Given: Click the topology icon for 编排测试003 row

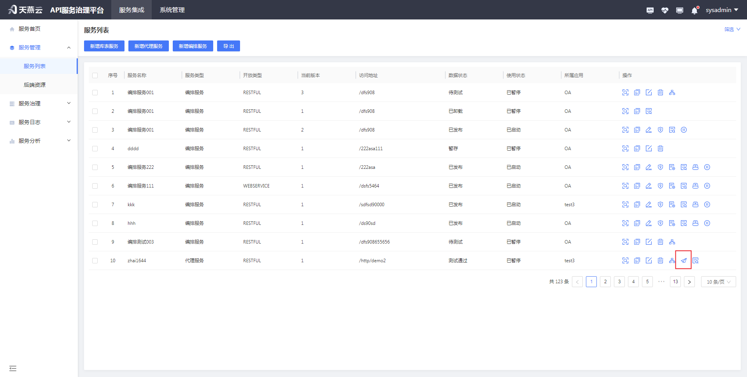Looking at the screenshot, I should click(x=672, y=242).
